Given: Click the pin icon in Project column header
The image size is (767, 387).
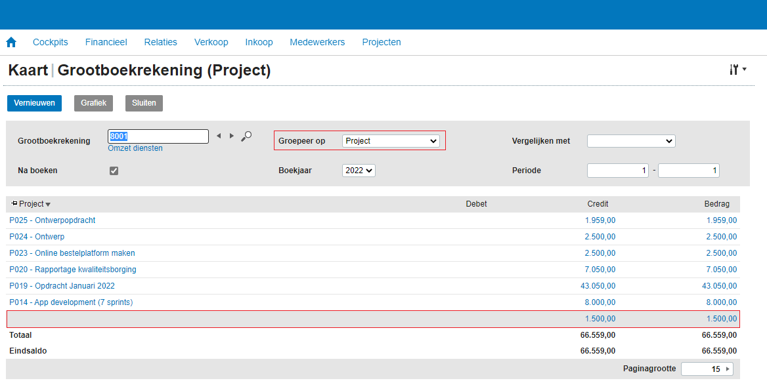Looking at the screenshot, I should click(14, 204).
